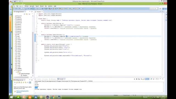The image size is (176, 99).
Task: Click 'Add an existing local Git repository' link
Action: pyautogui.click(x=22, y=92)
